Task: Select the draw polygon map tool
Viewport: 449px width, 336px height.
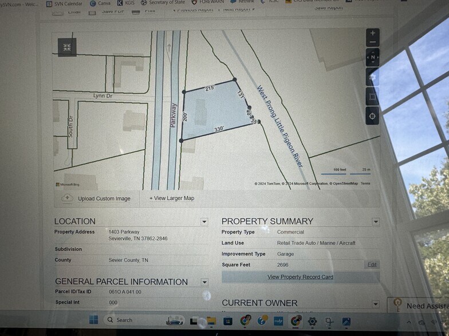Action: tap(373, 97)
